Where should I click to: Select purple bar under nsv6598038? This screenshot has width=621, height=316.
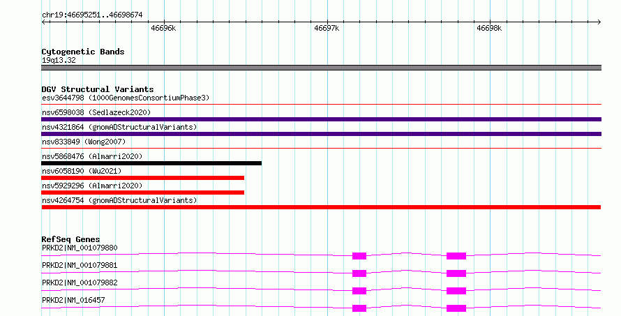pos(321,119)
